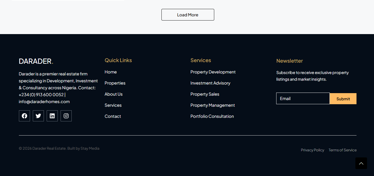
Task: Focus the newsletter Email field
Action: (x=303, y=98)
